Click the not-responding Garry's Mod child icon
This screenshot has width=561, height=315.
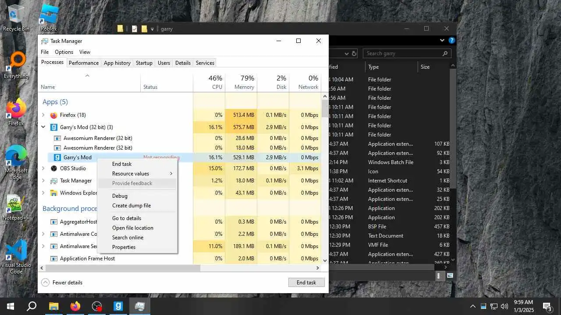[x=57, y=157]
